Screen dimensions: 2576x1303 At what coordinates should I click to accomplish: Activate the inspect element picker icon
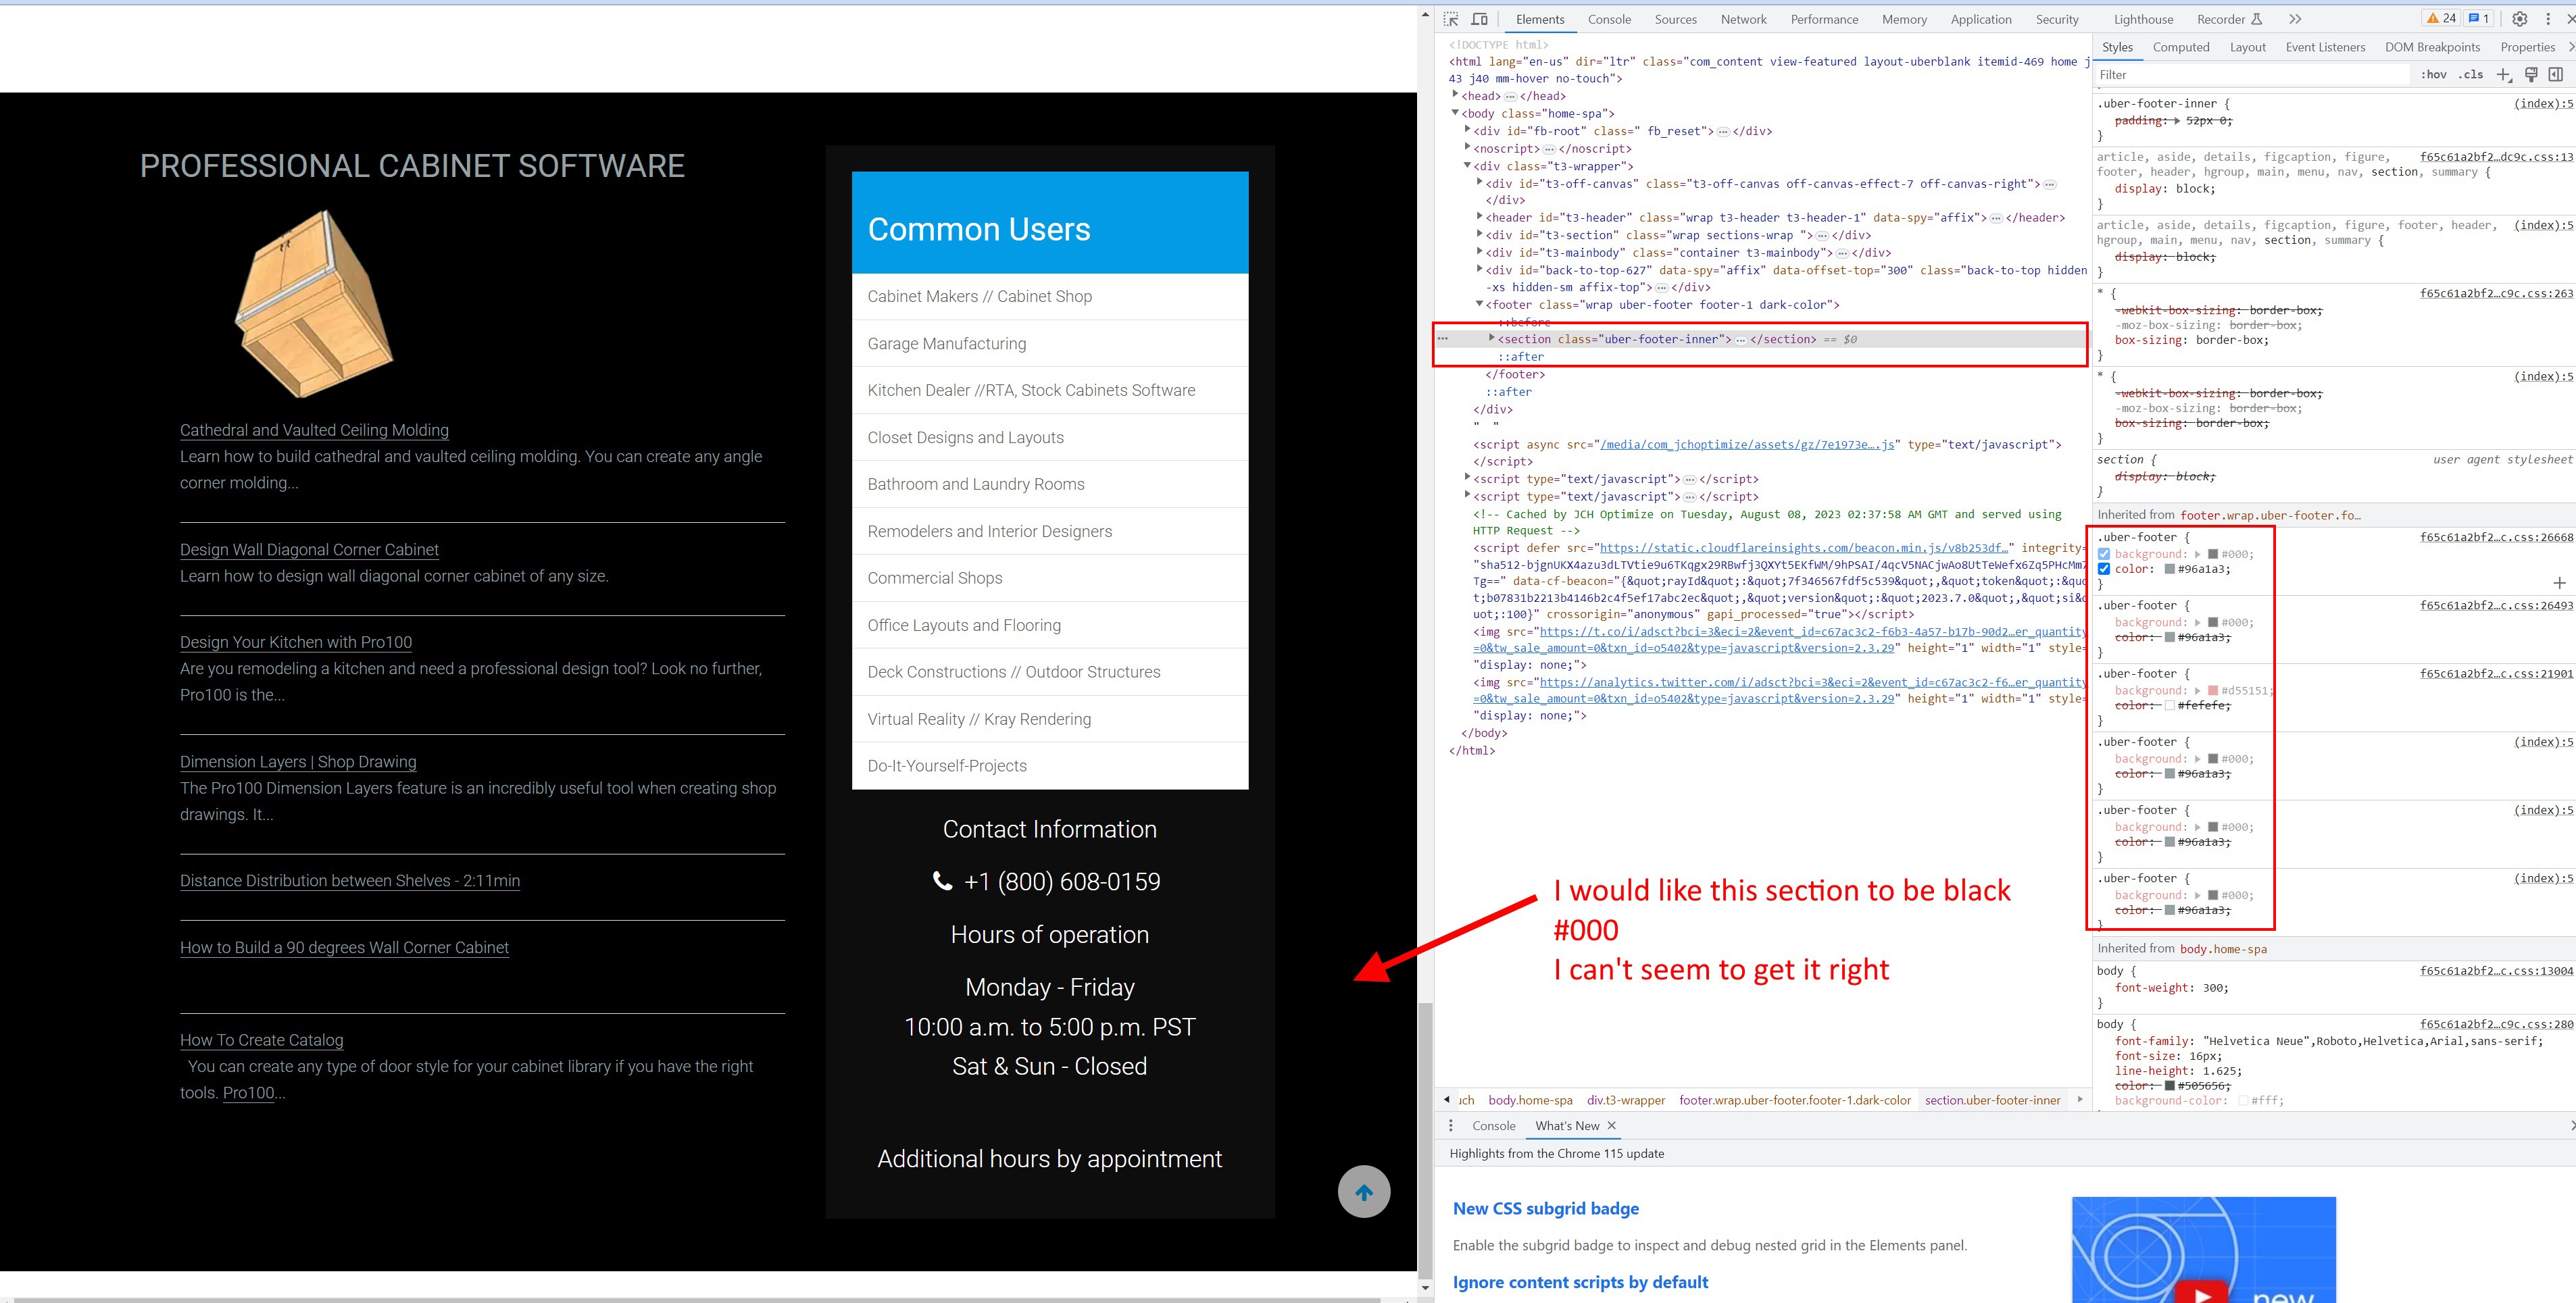pyautogui.click(x=1451, y=19)
